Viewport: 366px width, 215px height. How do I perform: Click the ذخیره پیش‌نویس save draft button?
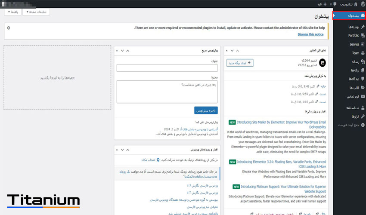tap(206, 111)
